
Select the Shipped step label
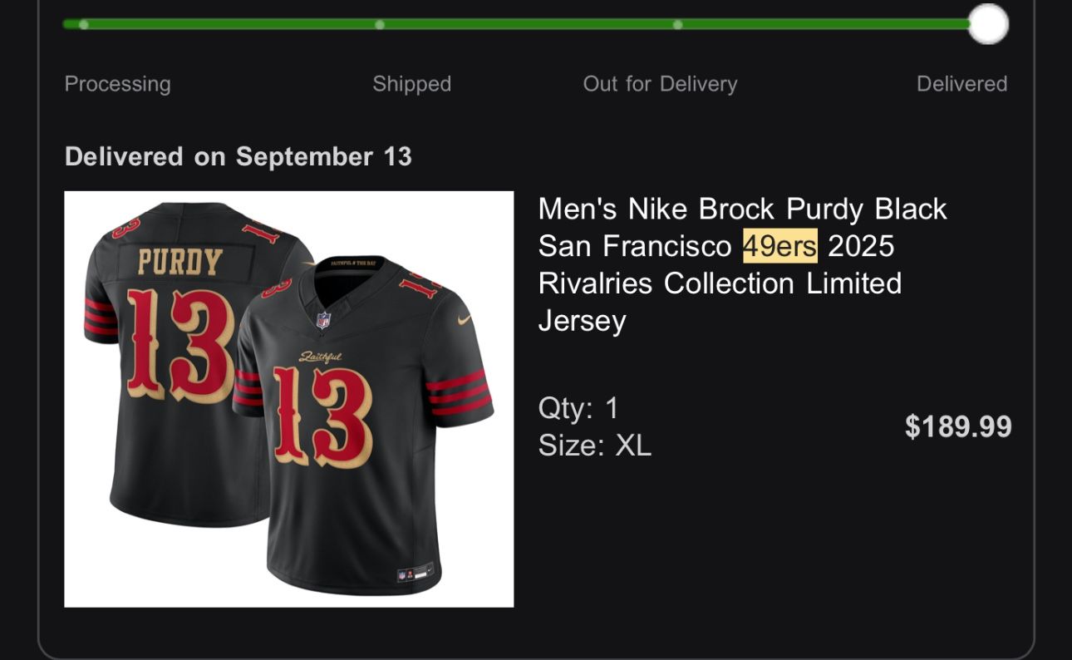pyautogui.click(x=411, y=84)
